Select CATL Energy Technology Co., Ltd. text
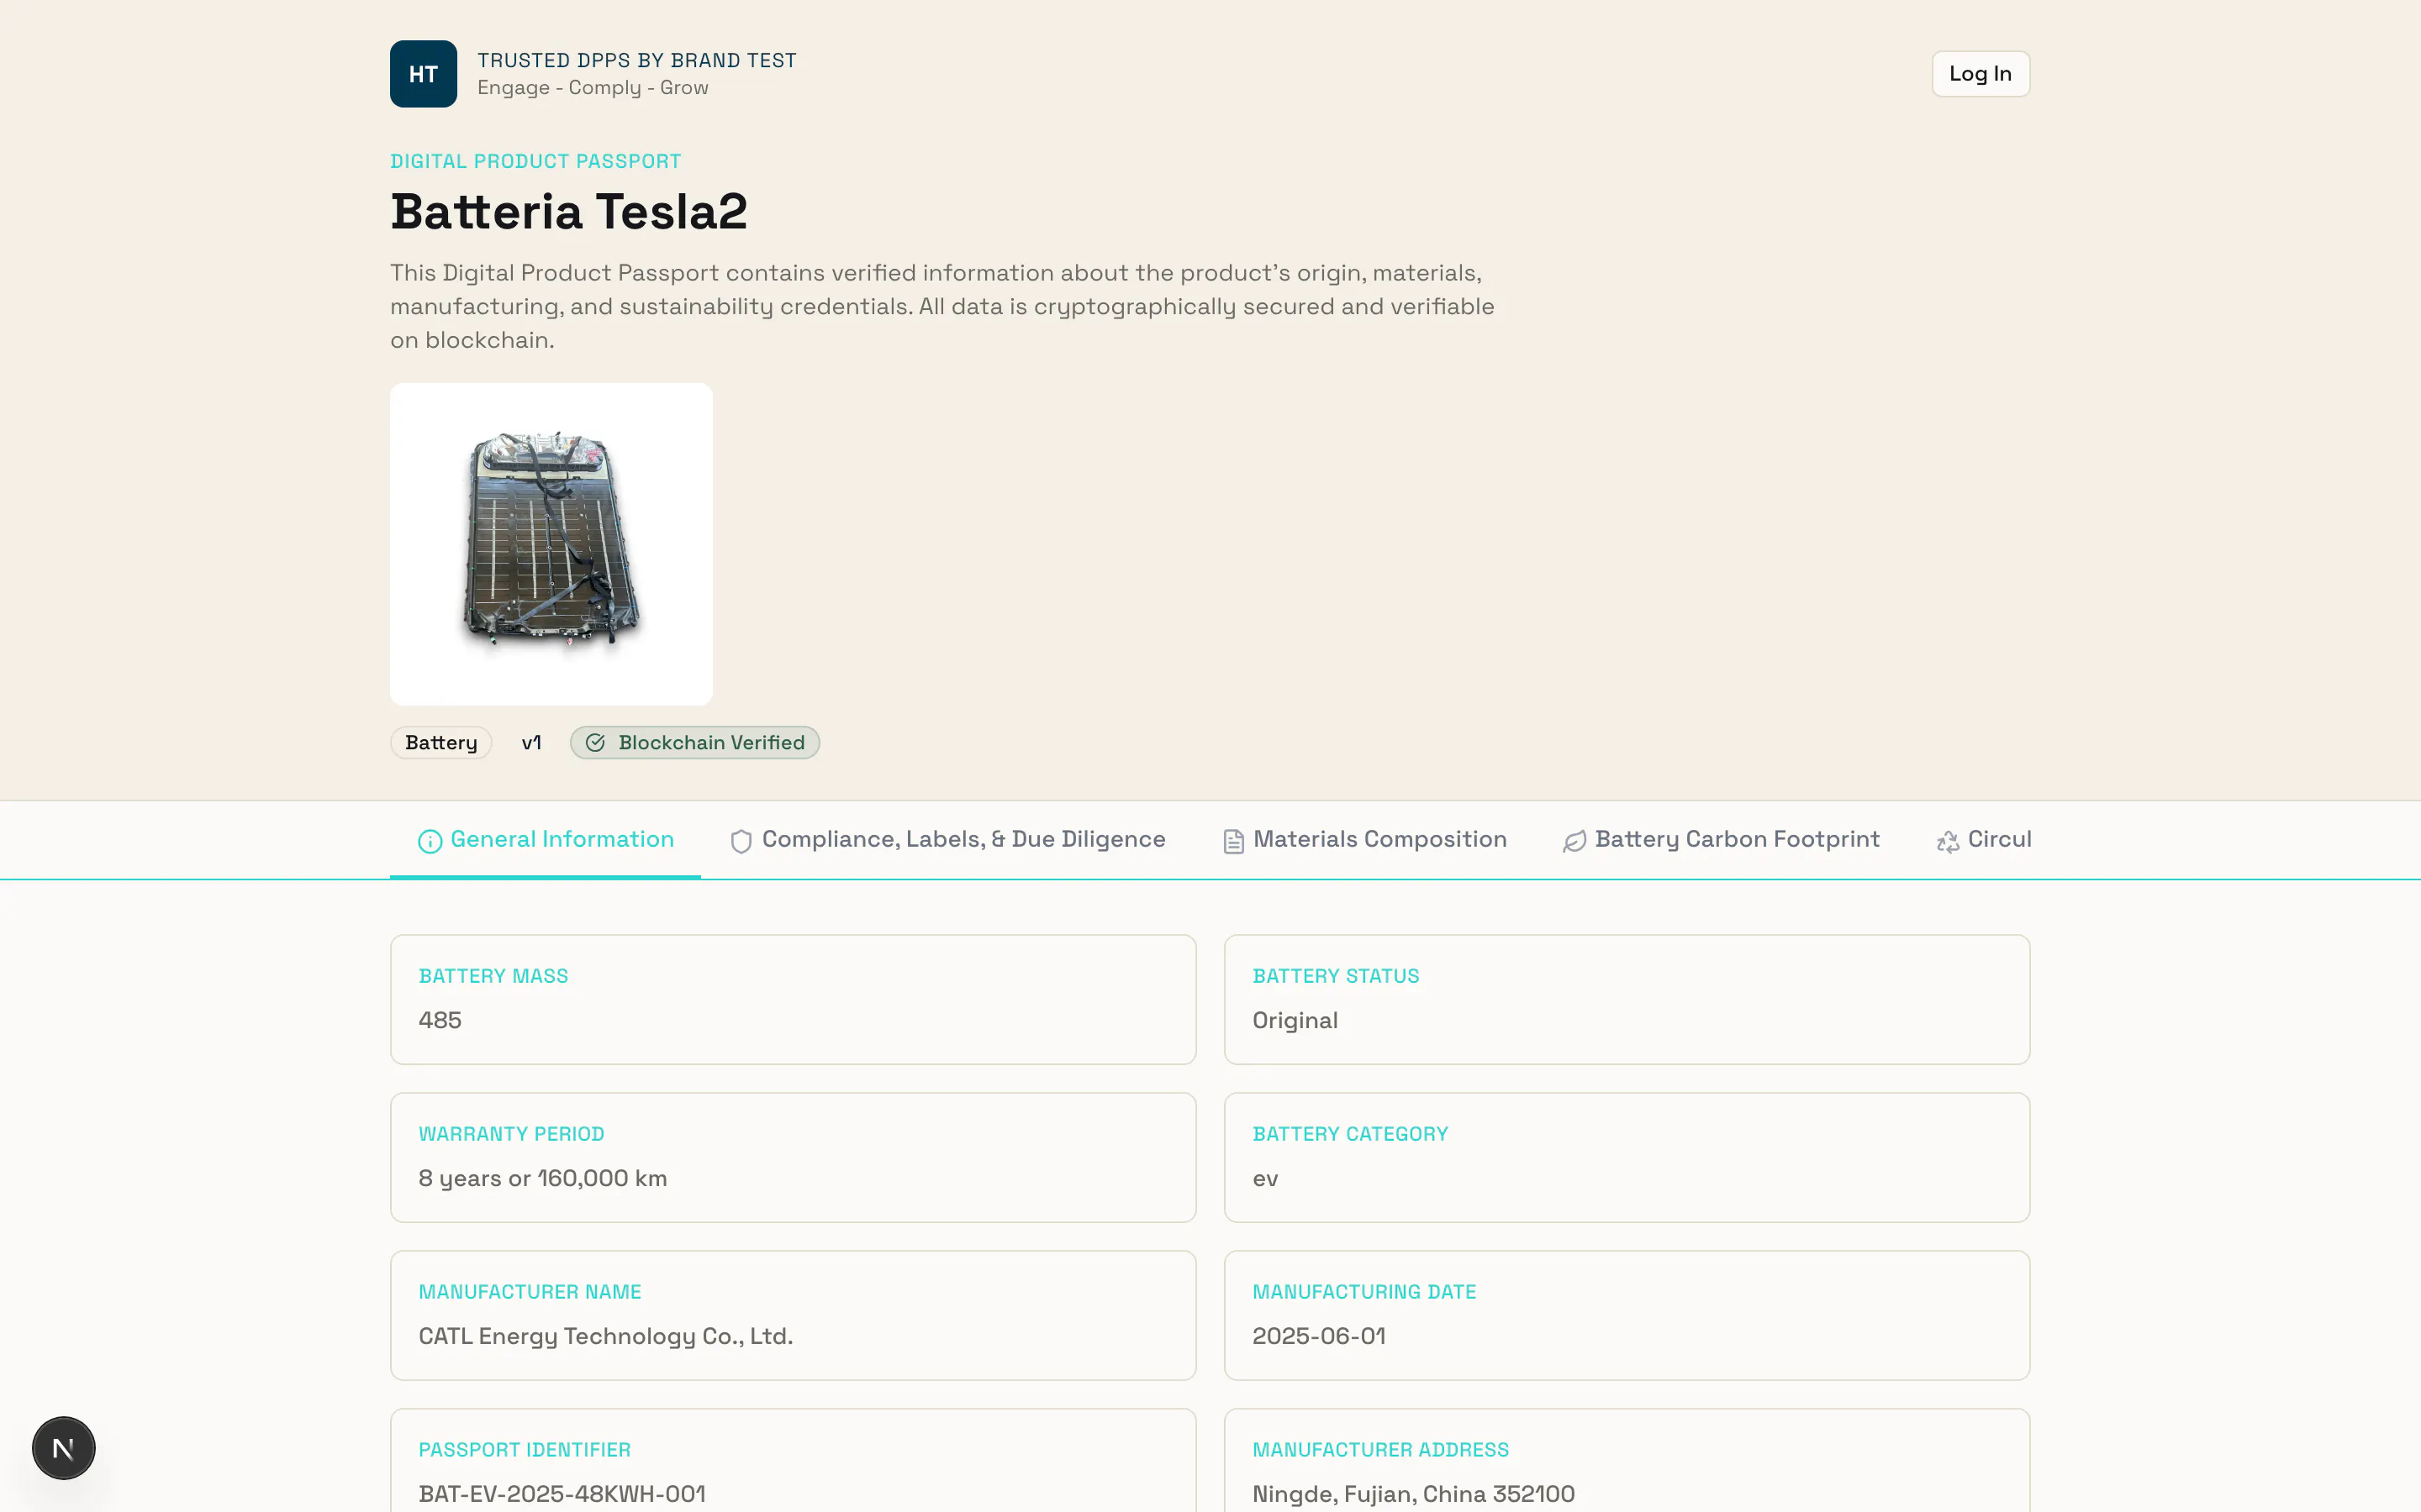Viewport: 2421px width, 1512px height. [x=605, y=1336]
